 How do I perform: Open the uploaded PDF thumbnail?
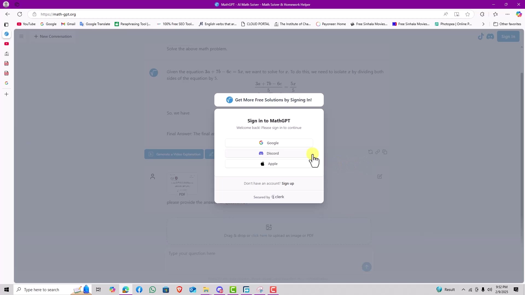pos(182,185)
